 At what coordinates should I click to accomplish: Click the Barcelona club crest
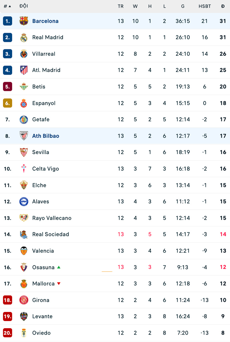(24, 21)
